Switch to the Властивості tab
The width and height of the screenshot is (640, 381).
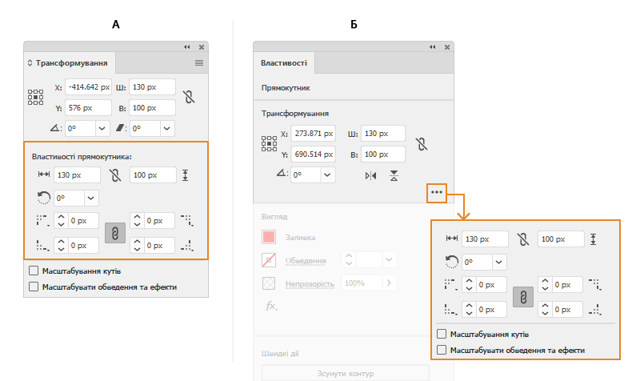[x=284, y=63]
